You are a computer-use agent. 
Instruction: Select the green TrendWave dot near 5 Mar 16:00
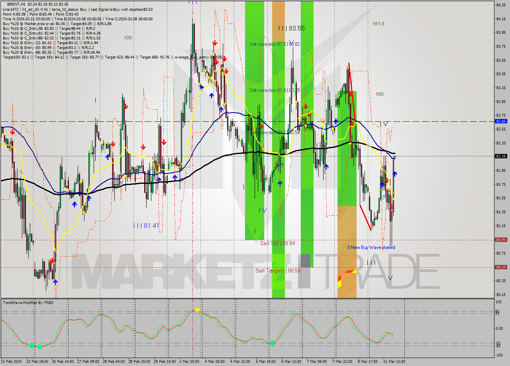[x=273, y=343]
